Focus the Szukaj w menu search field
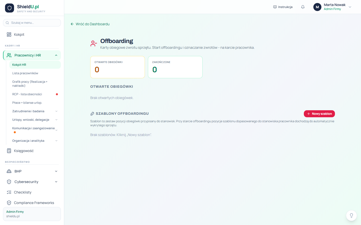Viewport: 361px width, 225px height. 32,23
